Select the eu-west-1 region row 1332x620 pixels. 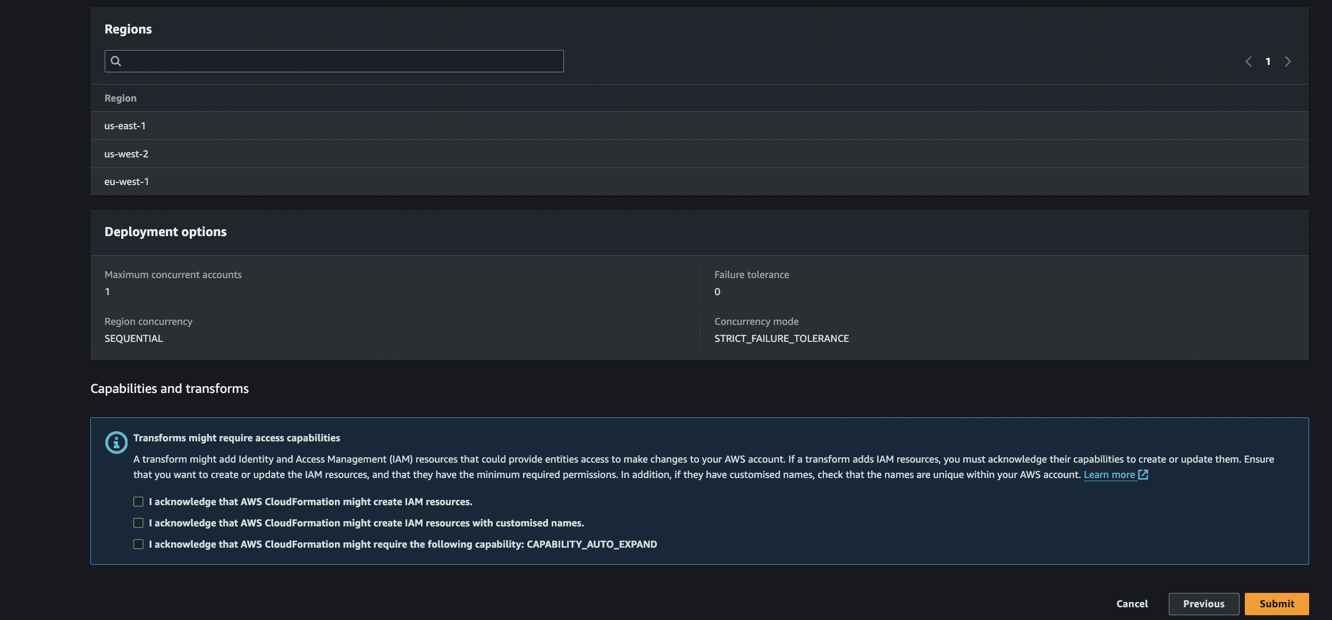pos(127,182)
